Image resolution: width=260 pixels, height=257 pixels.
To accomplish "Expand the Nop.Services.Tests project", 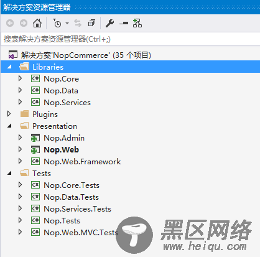I will pos(20,208).
